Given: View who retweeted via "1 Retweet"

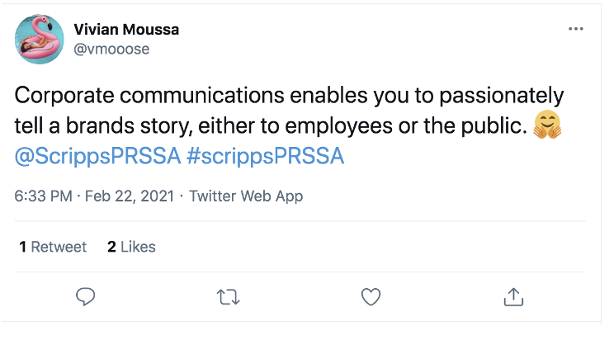Looking at the screenshot, I should pos(52,246).
